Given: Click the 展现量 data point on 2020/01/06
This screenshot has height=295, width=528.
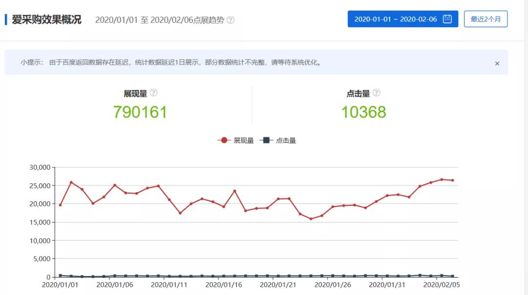Looking at the screenshot, I should (115, 185).
